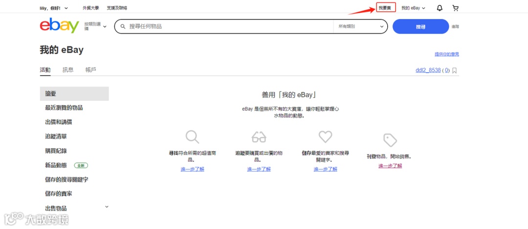The width and height of the screenshot is (528, 229).
Task: Open the notifications bell icon
Action: [440, 8]
